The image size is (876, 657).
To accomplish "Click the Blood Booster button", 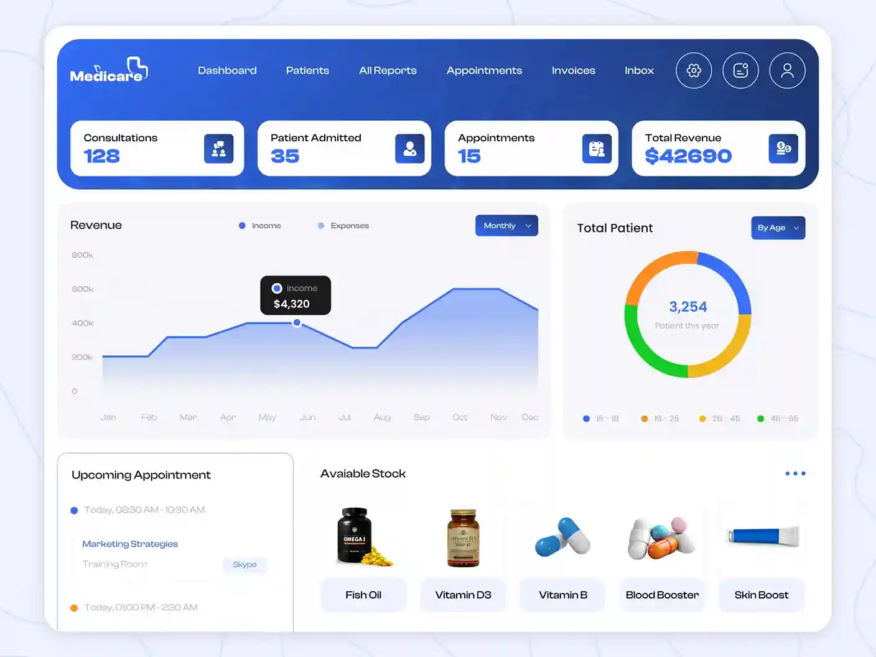I will tap(662, 595).
